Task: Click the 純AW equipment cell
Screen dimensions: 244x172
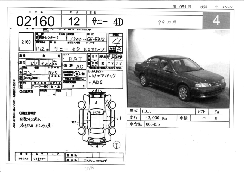Action: tap(103, 57)
